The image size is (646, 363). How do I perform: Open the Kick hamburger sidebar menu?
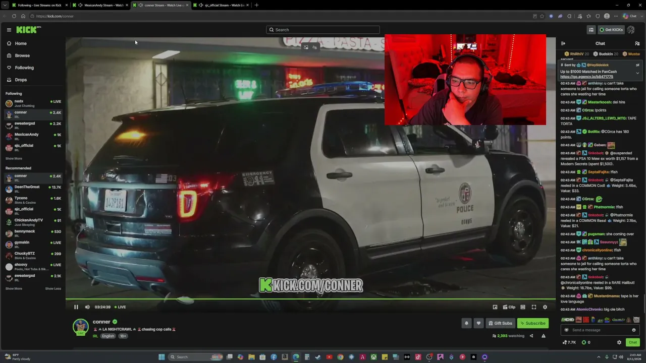pyautogui.click(x=9, y=30)
